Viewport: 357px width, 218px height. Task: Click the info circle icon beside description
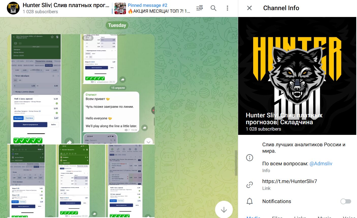click(250, 158)
